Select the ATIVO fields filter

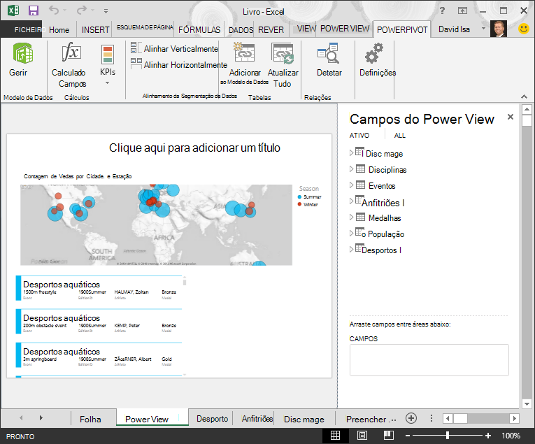pyautogui.click(x=359, y=136)
